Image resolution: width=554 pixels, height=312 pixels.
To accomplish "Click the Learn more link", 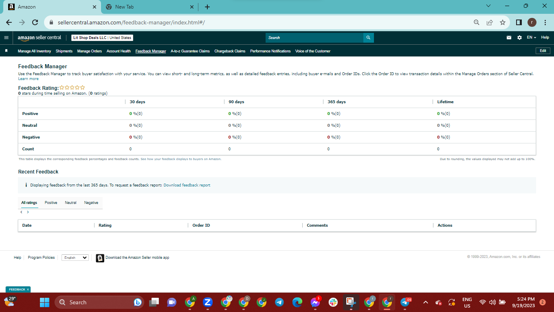I will coord(29,79).
